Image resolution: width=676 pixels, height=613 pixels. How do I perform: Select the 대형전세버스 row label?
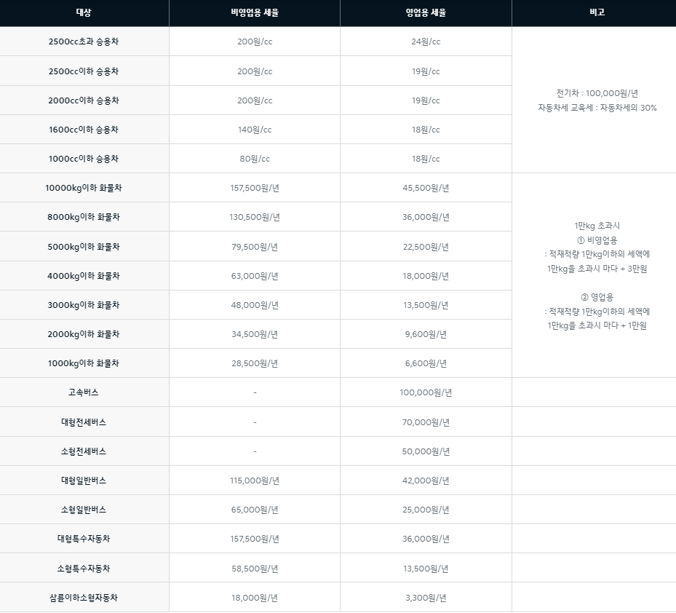[84, 422]
